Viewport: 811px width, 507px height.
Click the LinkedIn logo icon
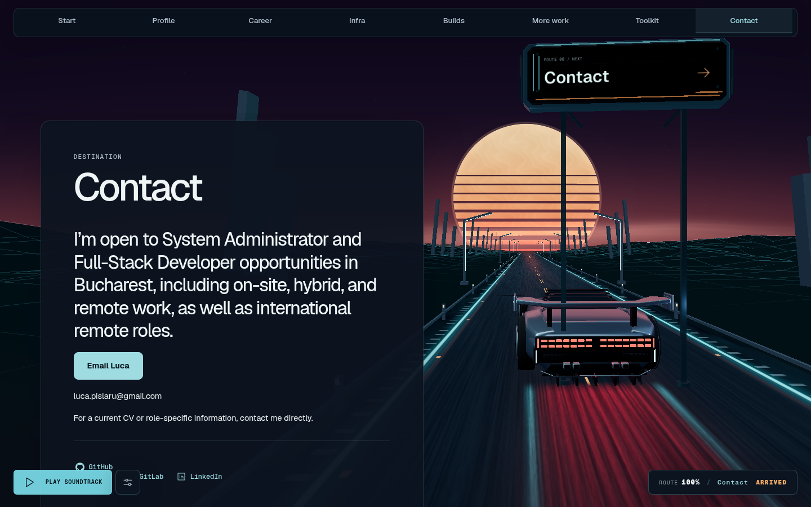point(181,477)
